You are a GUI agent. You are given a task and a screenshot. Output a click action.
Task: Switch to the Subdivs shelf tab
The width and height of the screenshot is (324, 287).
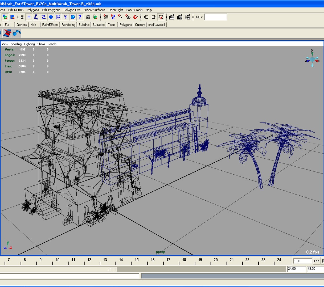[x=84, y=25]
